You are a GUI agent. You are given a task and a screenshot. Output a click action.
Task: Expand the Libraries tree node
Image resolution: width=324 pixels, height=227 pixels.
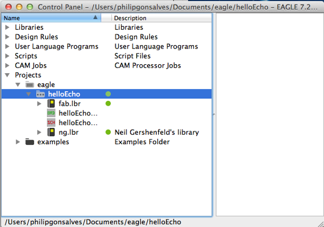7,28
